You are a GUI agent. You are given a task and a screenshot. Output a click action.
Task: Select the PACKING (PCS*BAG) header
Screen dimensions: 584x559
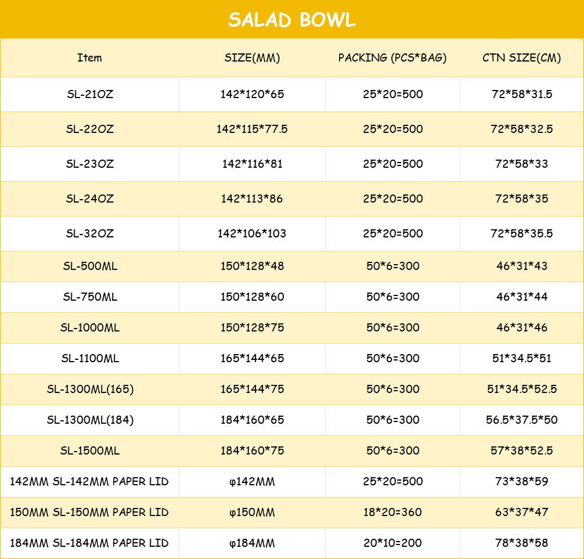(392, 57)
